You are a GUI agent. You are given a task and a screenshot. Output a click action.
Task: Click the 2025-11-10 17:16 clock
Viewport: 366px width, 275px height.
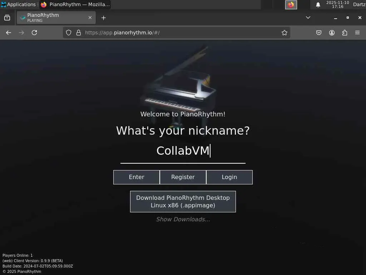click(x=337, y=4)
